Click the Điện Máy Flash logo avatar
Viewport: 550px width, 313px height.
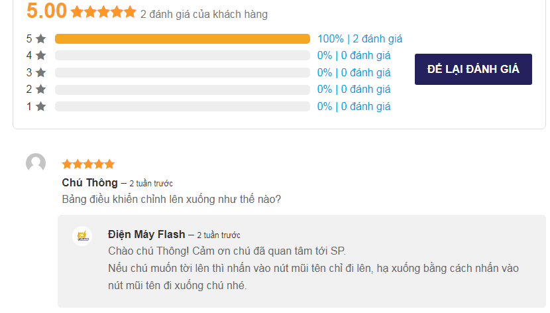pos(82,236)
